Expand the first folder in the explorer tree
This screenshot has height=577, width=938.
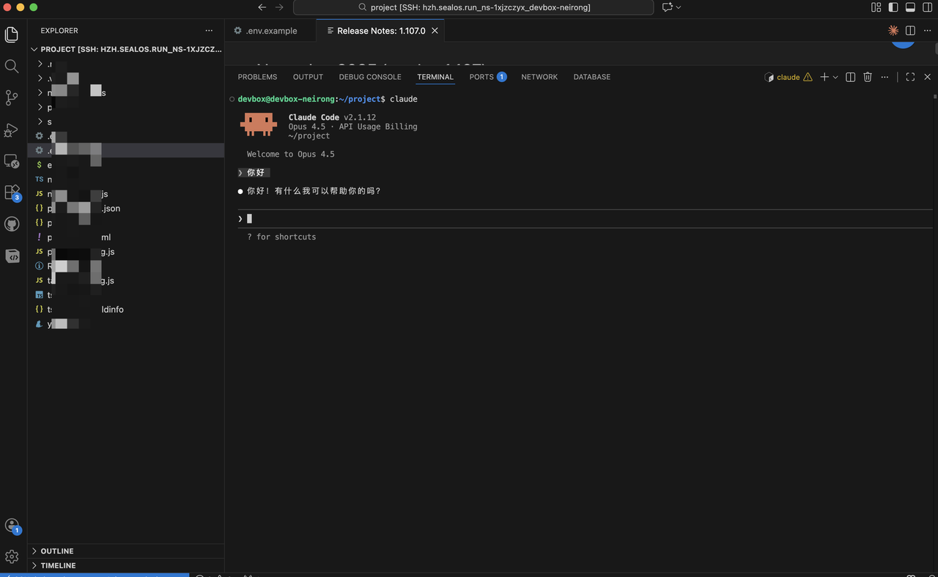(126, 64)
